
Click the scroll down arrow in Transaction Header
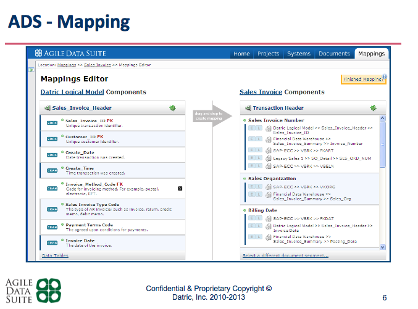tap(382, 247)
